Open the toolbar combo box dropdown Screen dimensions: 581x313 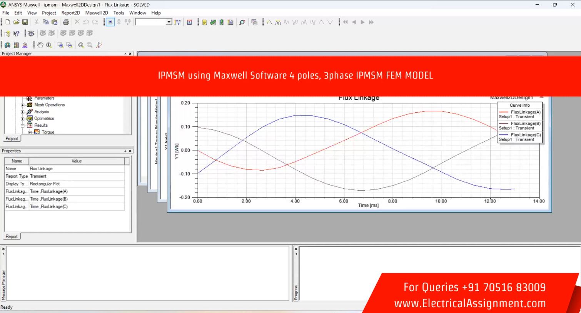click(x=169, y=22)
